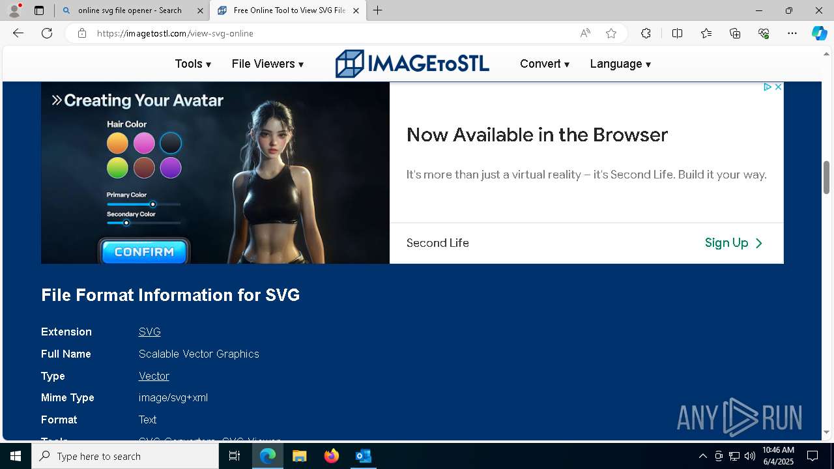This screenshot has height=469, width=834.
Task: Click the avatar ad image
Action: coord(216,173)
